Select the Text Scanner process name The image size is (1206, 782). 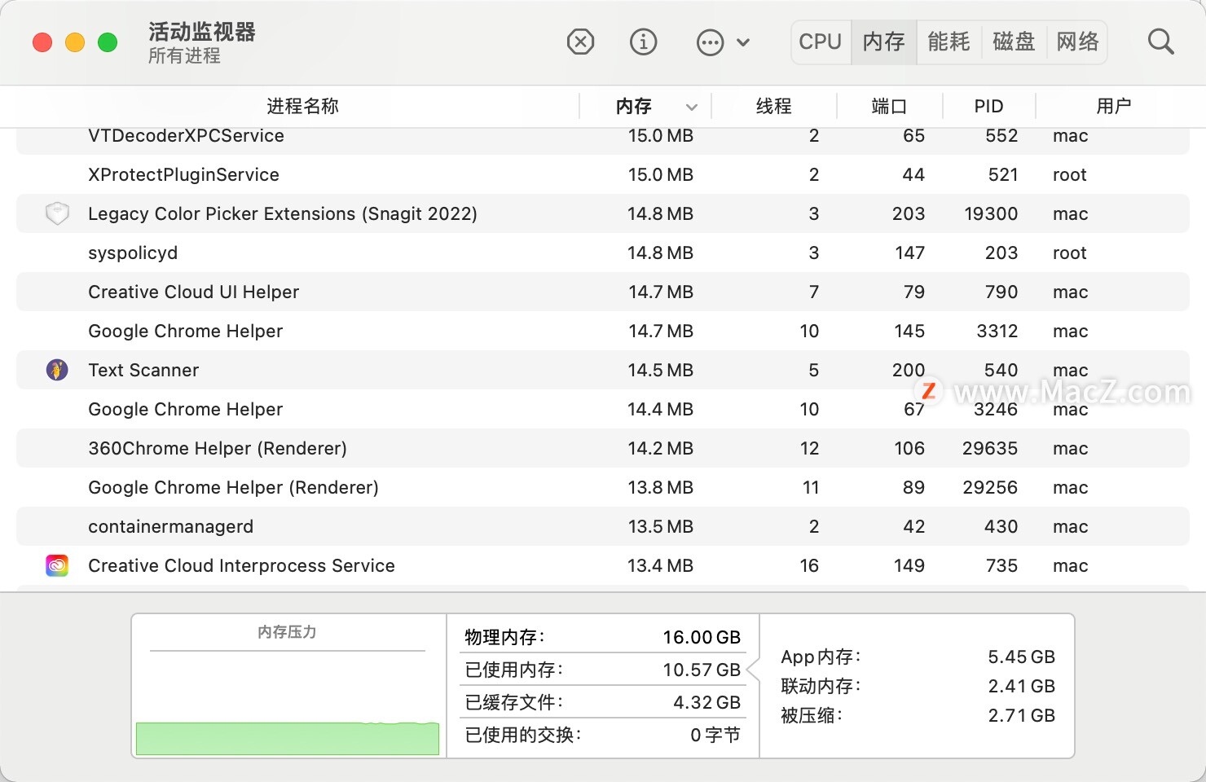(x=143, y=370)
